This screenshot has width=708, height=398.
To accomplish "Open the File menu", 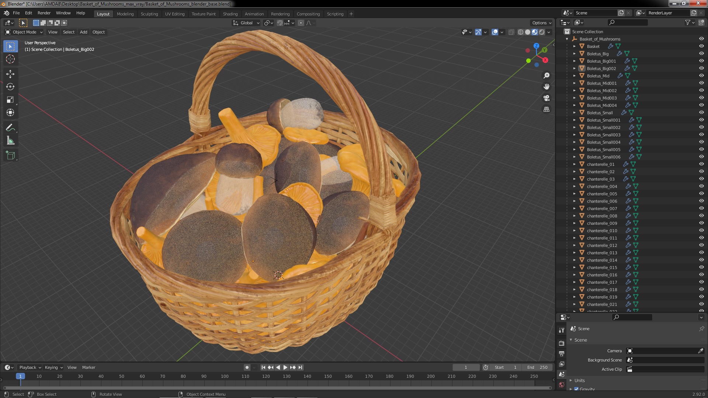I will (x=16, y=13).
